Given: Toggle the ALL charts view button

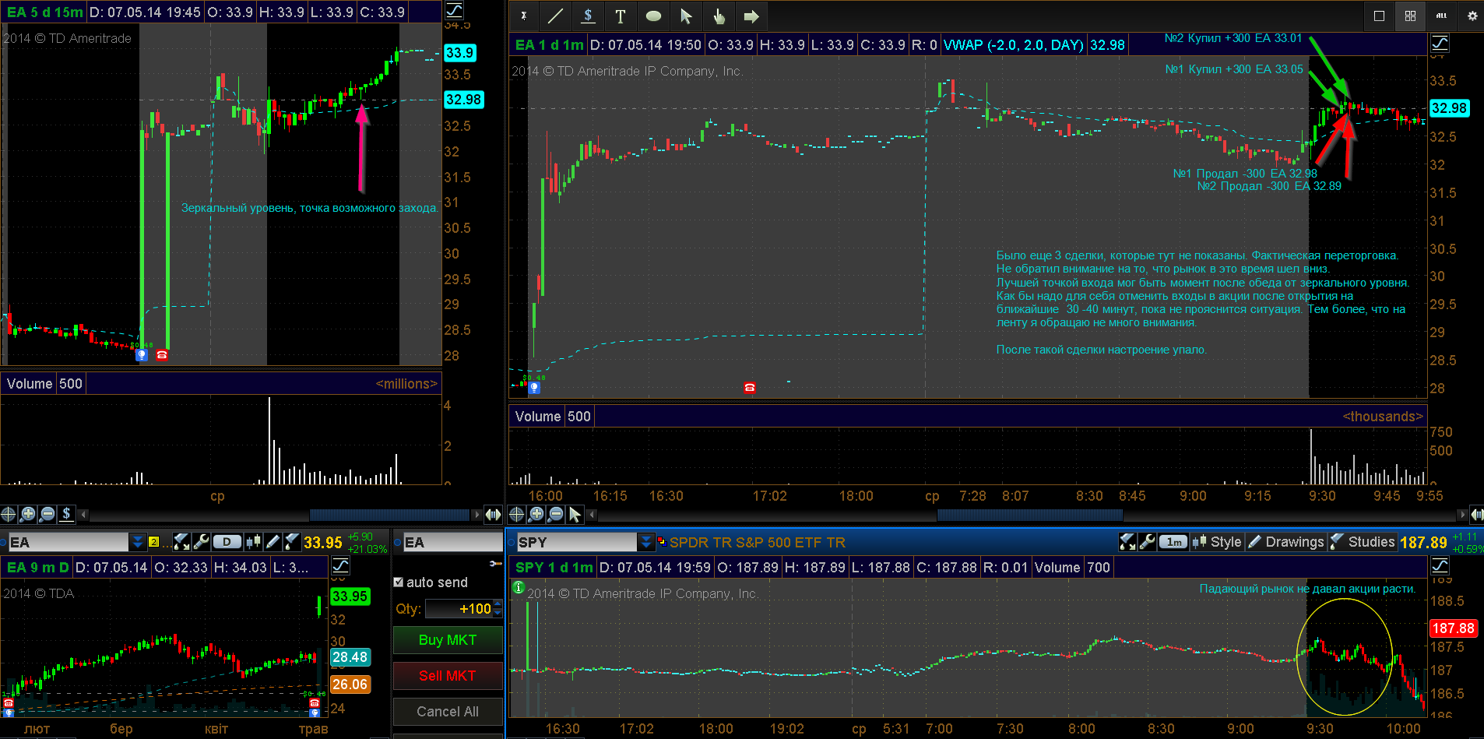Looking at the screenshot, I should 1441,16.
